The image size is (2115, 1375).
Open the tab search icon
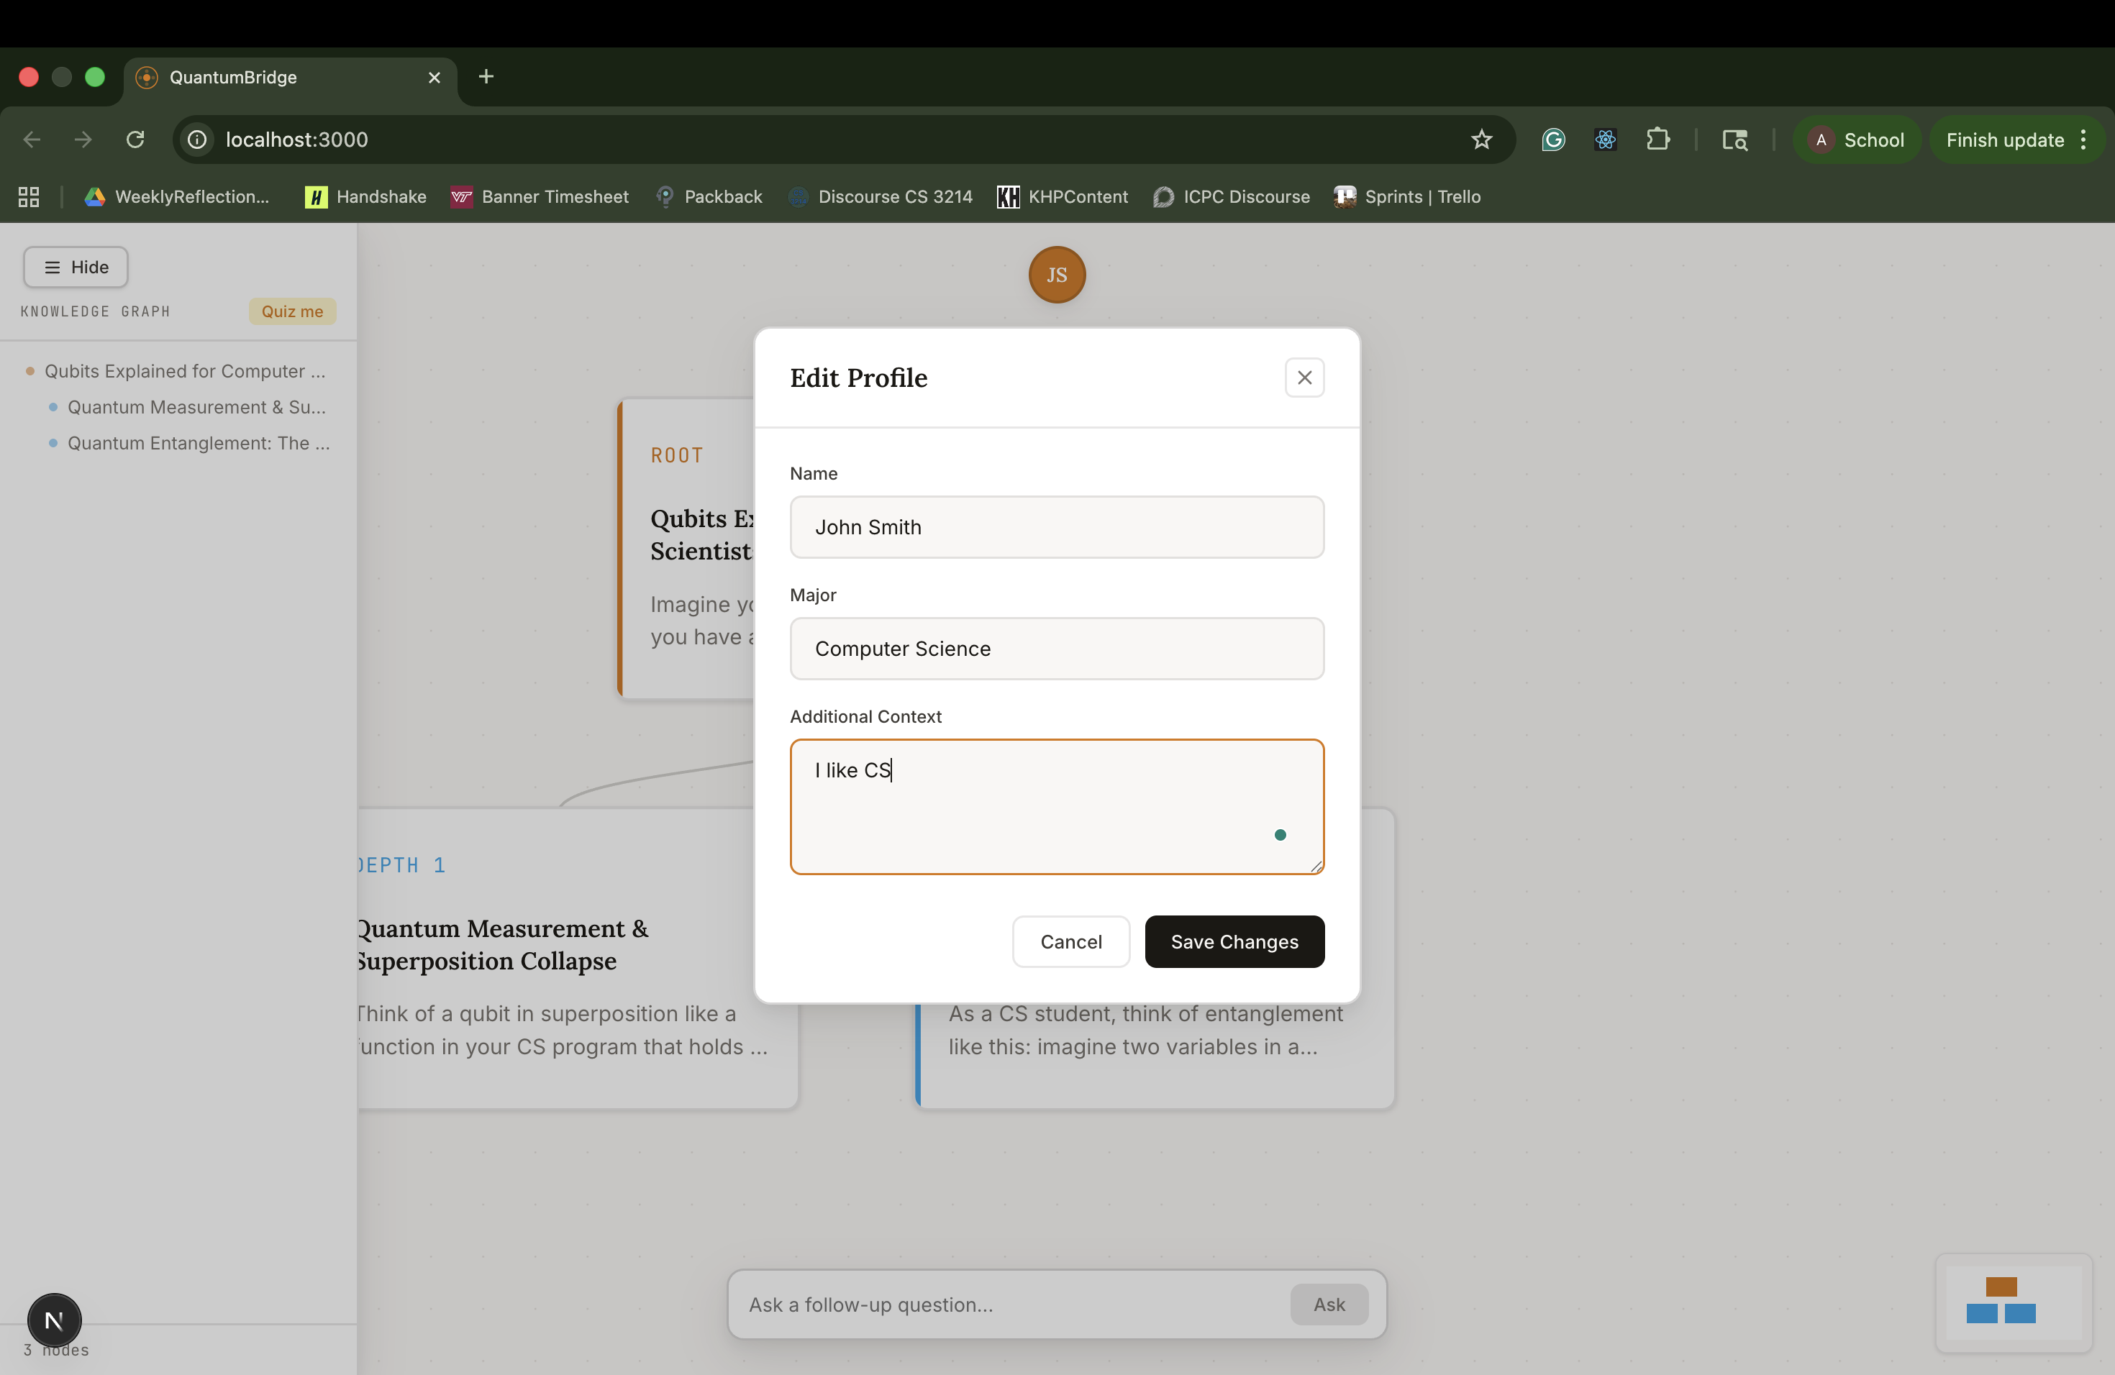(1734, 140)
